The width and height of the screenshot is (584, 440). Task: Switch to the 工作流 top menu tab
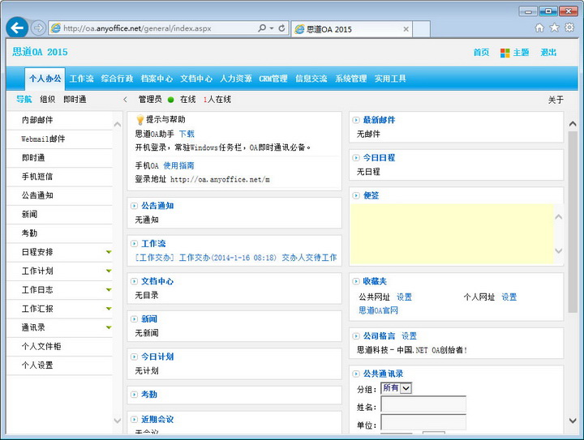pos(82,79)
